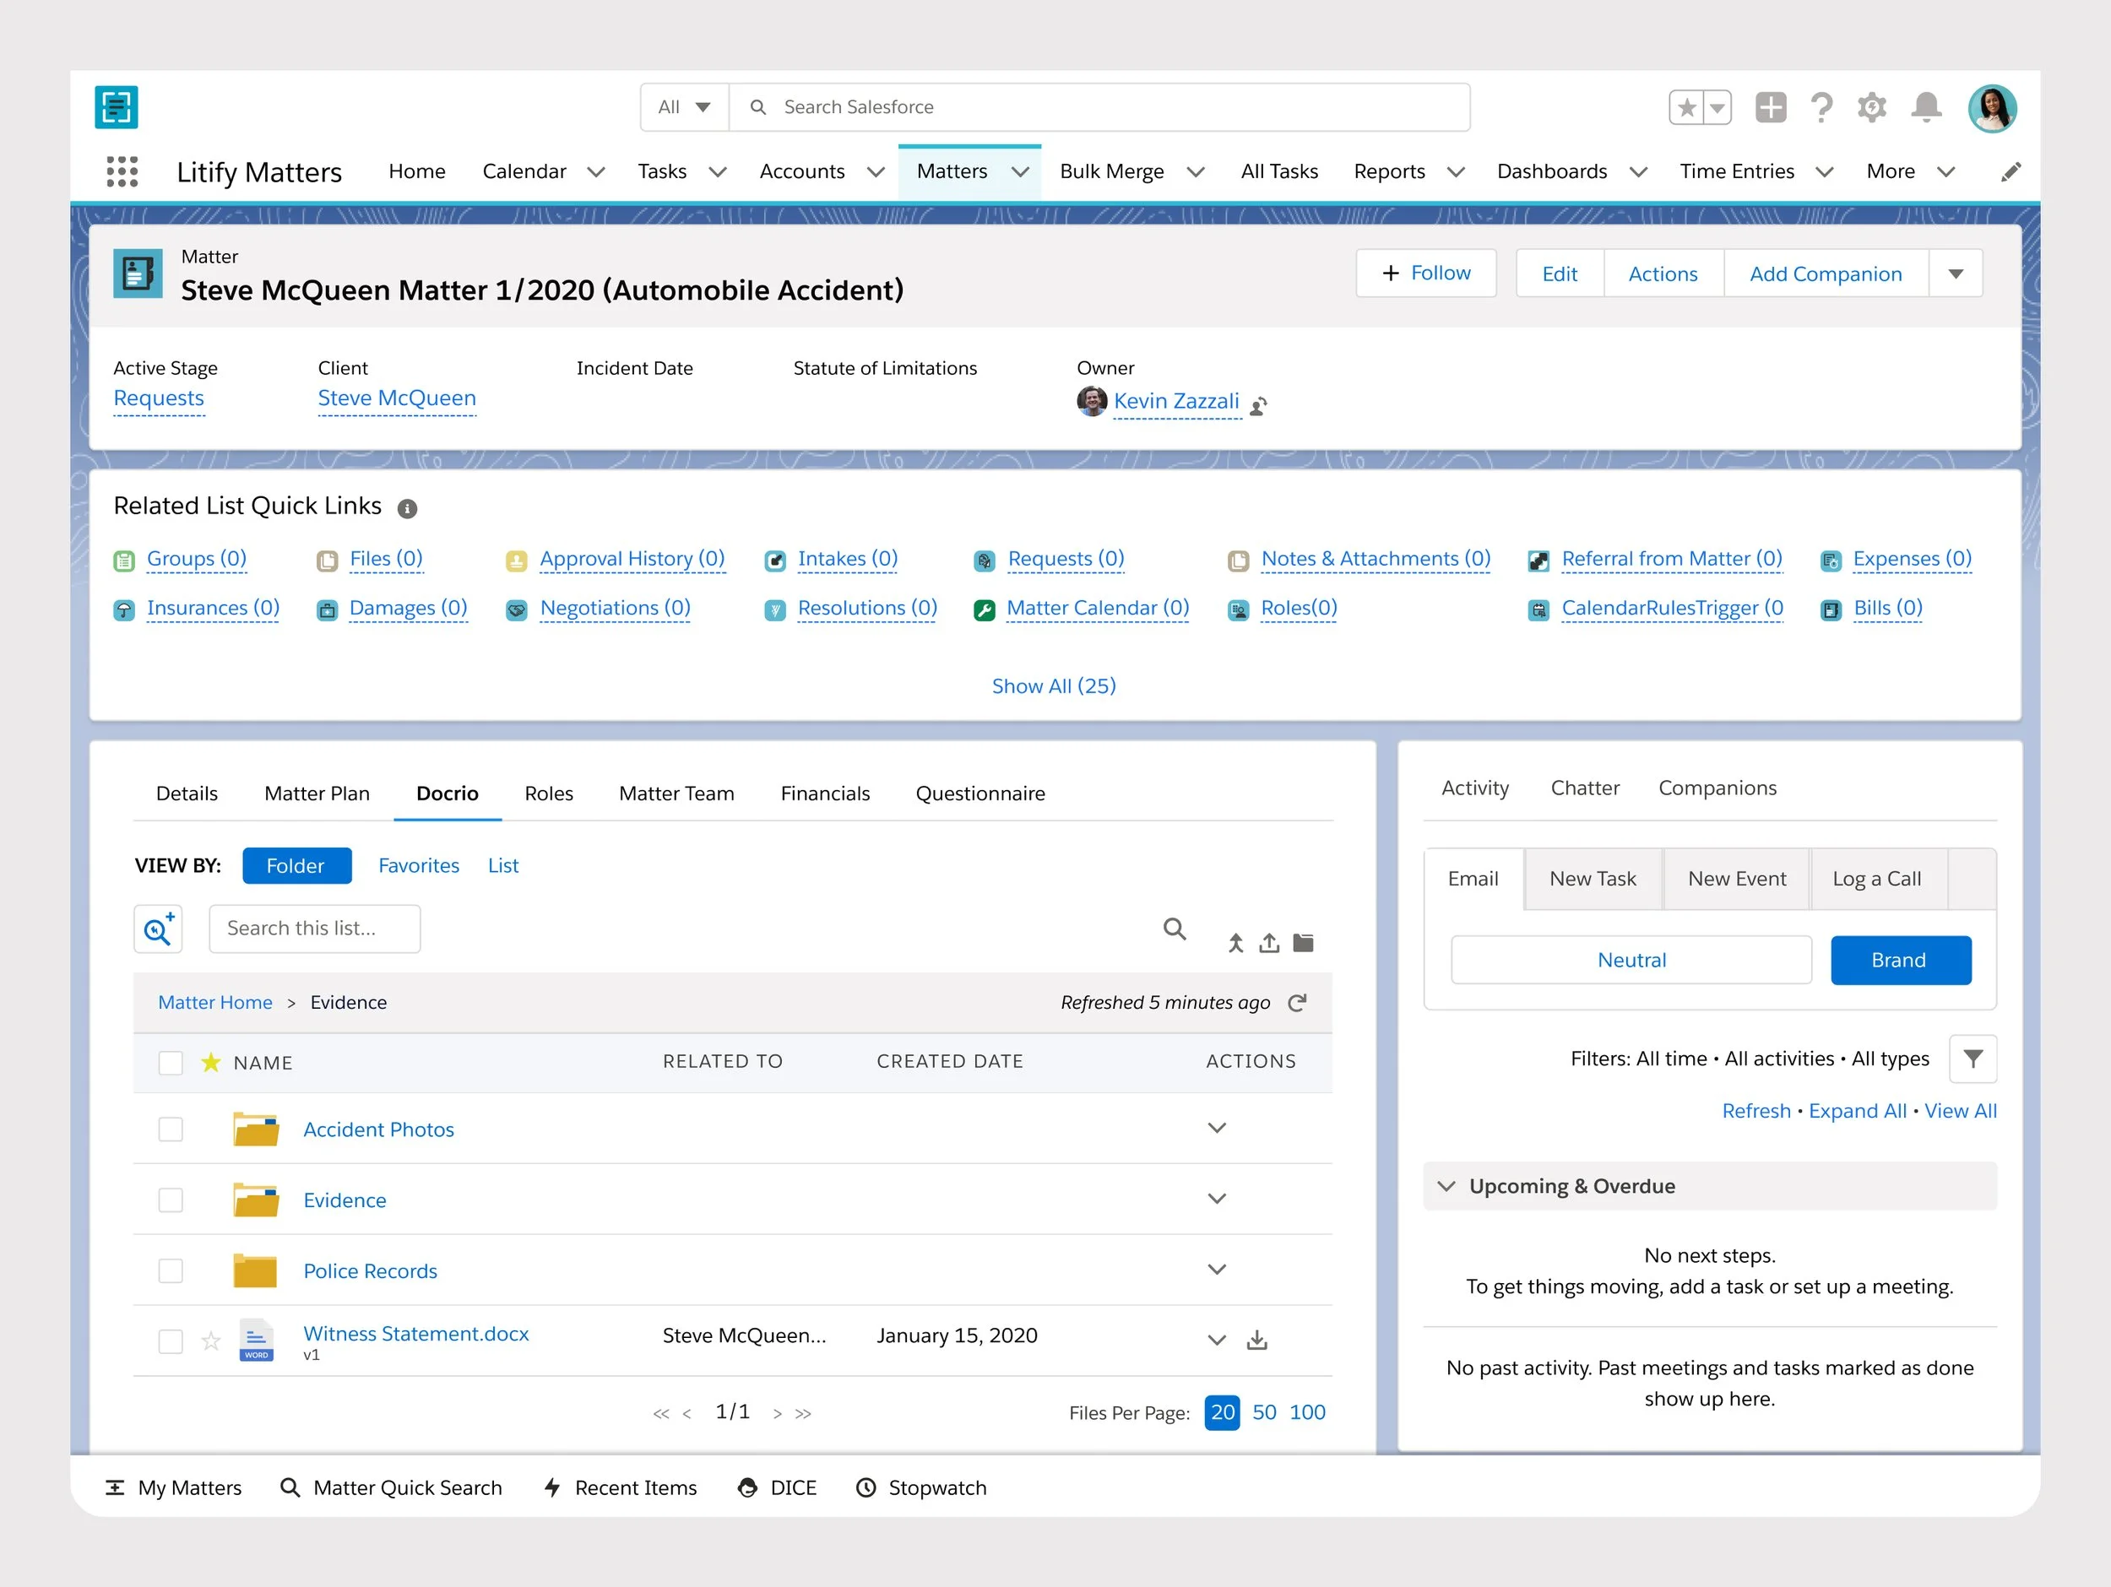Click the change owner icon next to Kevin Zazzali

1259,405
